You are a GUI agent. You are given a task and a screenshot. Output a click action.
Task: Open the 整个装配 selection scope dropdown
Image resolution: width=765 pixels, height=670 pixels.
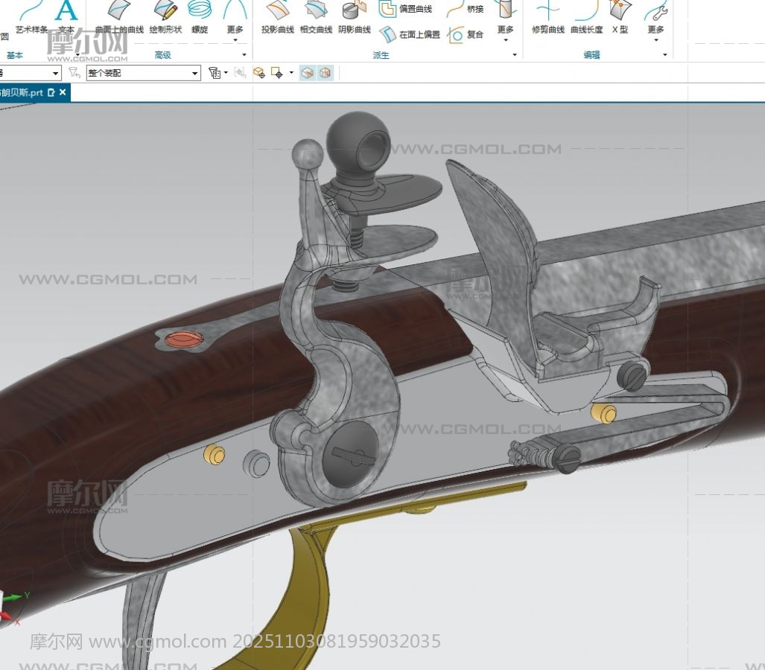(143, 73)
